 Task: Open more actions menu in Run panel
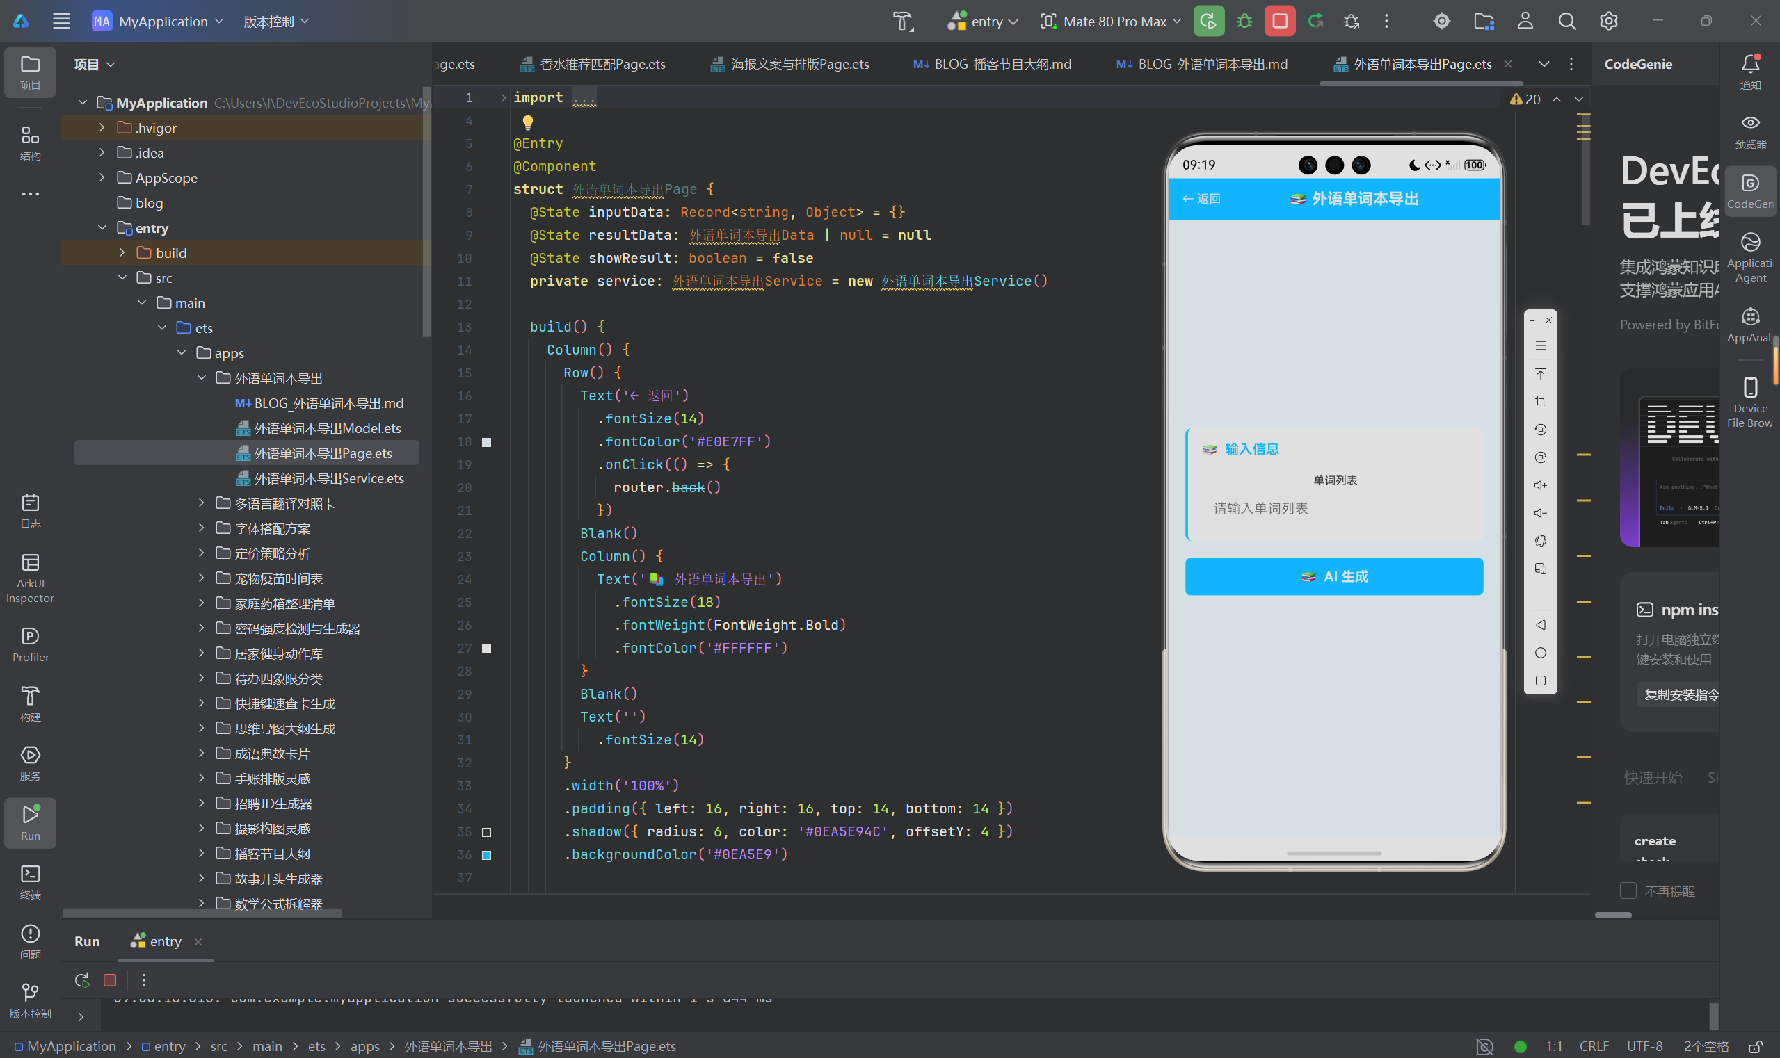click(143, 980)
